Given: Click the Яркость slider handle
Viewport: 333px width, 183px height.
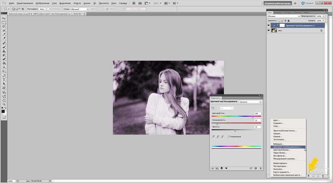Looking at the screenshot, I should tap(235, 131).
